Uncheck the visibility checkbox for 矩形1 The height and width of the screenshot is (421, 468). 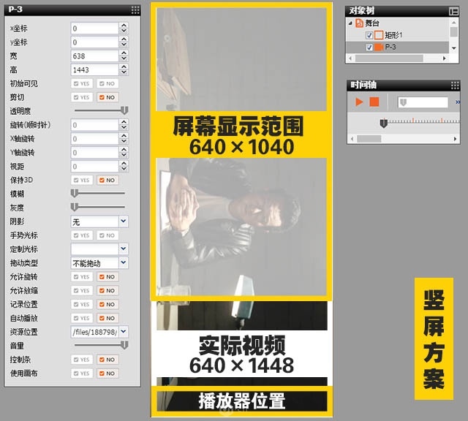369,35
